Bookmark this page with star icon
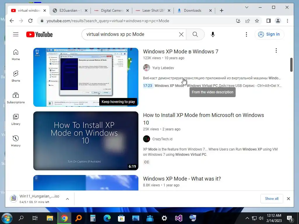The image size is (299, 224). 257,21
